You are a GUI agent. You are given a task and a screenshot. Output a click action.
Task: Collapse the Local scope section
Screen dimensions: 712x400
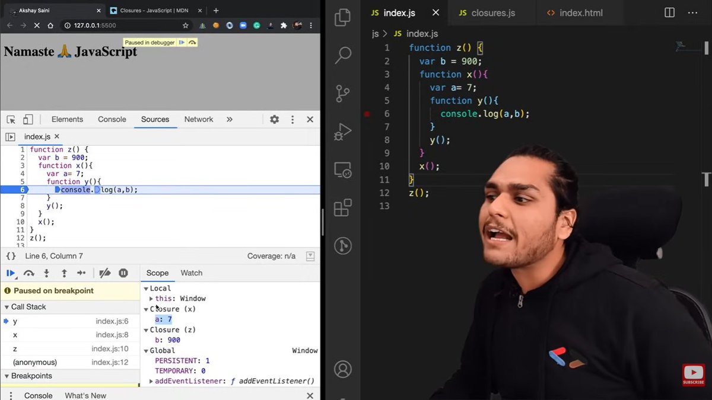point(146,289)
